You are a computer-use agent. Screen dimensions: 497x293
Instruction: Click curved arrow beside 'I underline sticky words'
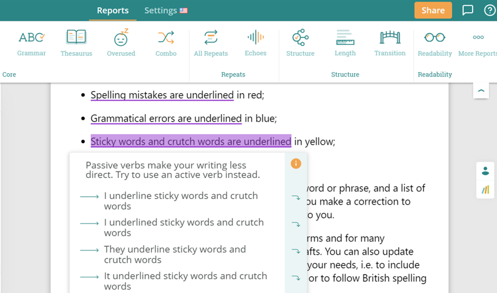(x=296, y=198)
